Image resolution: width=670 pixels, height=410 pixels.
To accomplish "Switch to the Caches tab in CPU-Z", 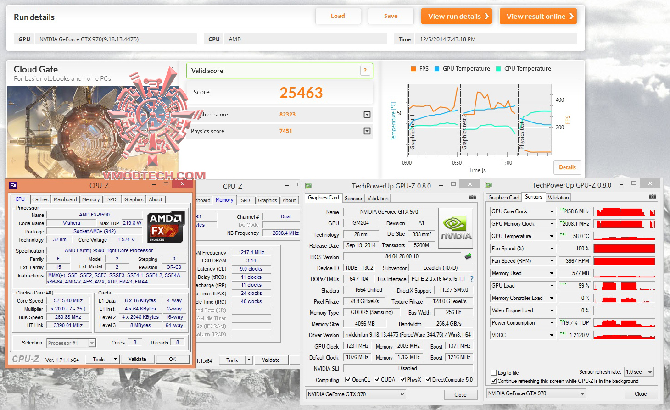I will tap(40, 199).
